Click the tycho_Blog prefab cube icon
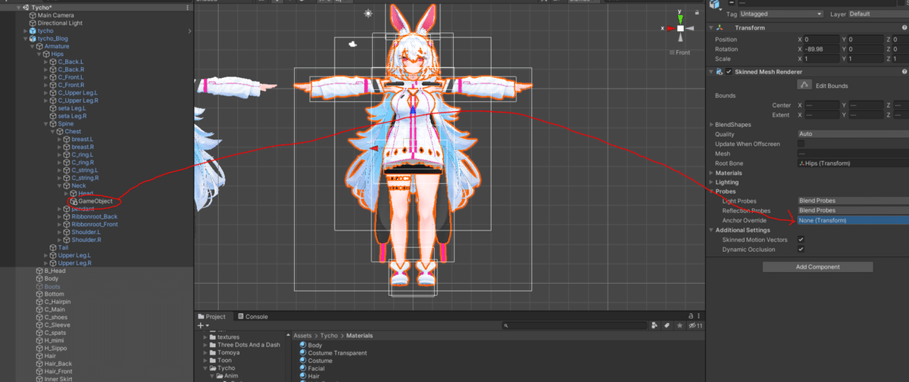 click(33, 39)
